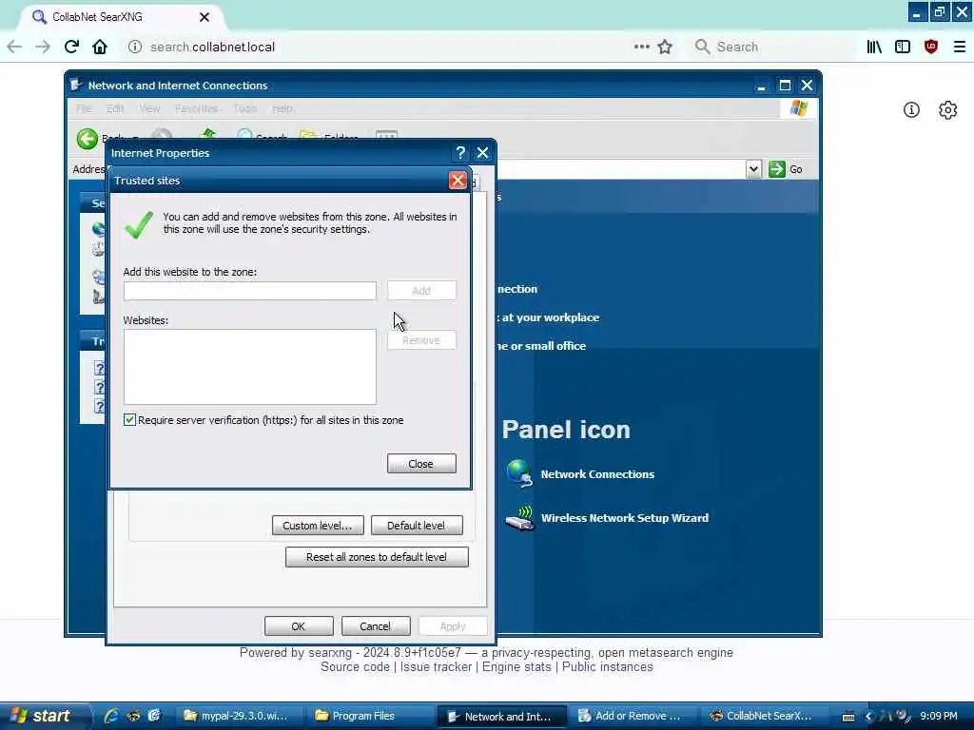Expand hidden system tray icons arrow
This screenshot has width=974, height=730.
pyautogui.click(x=867, y=716)
